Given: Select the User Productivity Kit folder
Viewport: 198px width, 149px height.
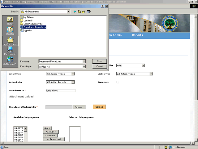Looking at the screenshot, I should click(32, 24).
